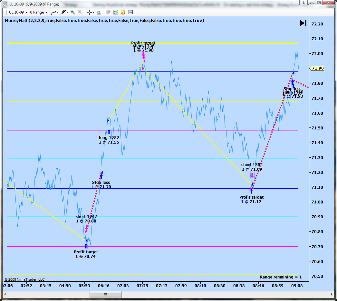
Task: Select the drawing tools pencil icon
Action: click(63, 12)
